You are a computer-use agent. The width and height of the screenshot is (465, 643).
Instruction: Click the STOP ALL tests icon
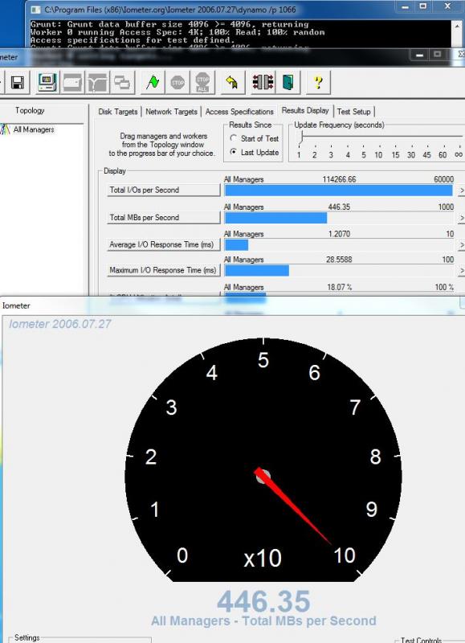point(202,83)
